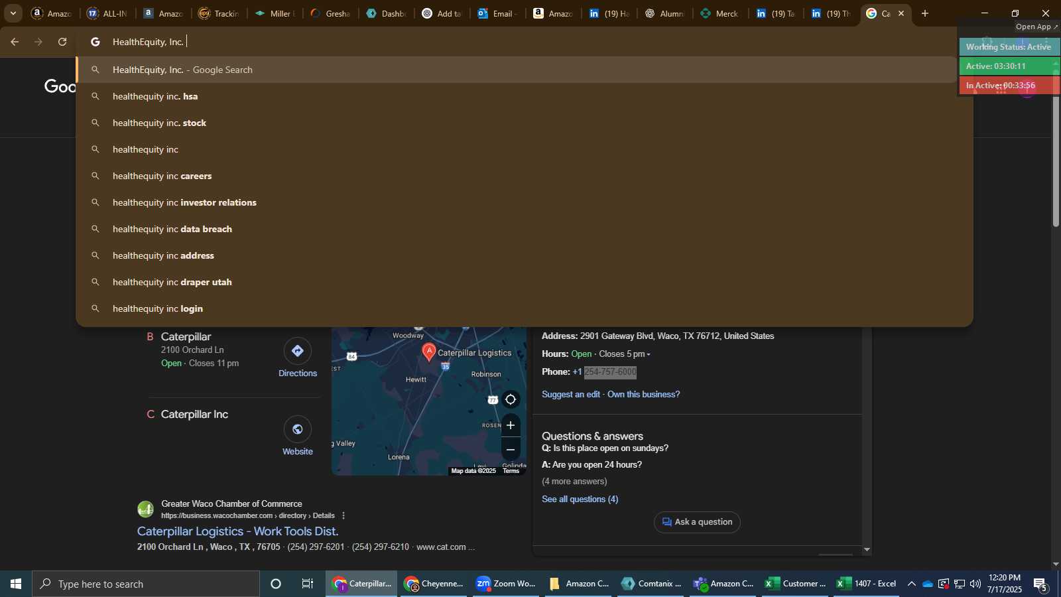Open Website for Caterpillar Inc listing

point(298,436)
